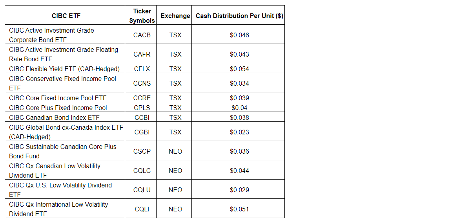Click the Cash Distribution Per Unit header
The width and height of the screenshot is (450, 222).
coord(239,16)
